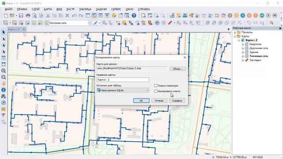The image size is (283, 159).
Task: Click the 'Обзор...' browse button
Action: [178, 69]
